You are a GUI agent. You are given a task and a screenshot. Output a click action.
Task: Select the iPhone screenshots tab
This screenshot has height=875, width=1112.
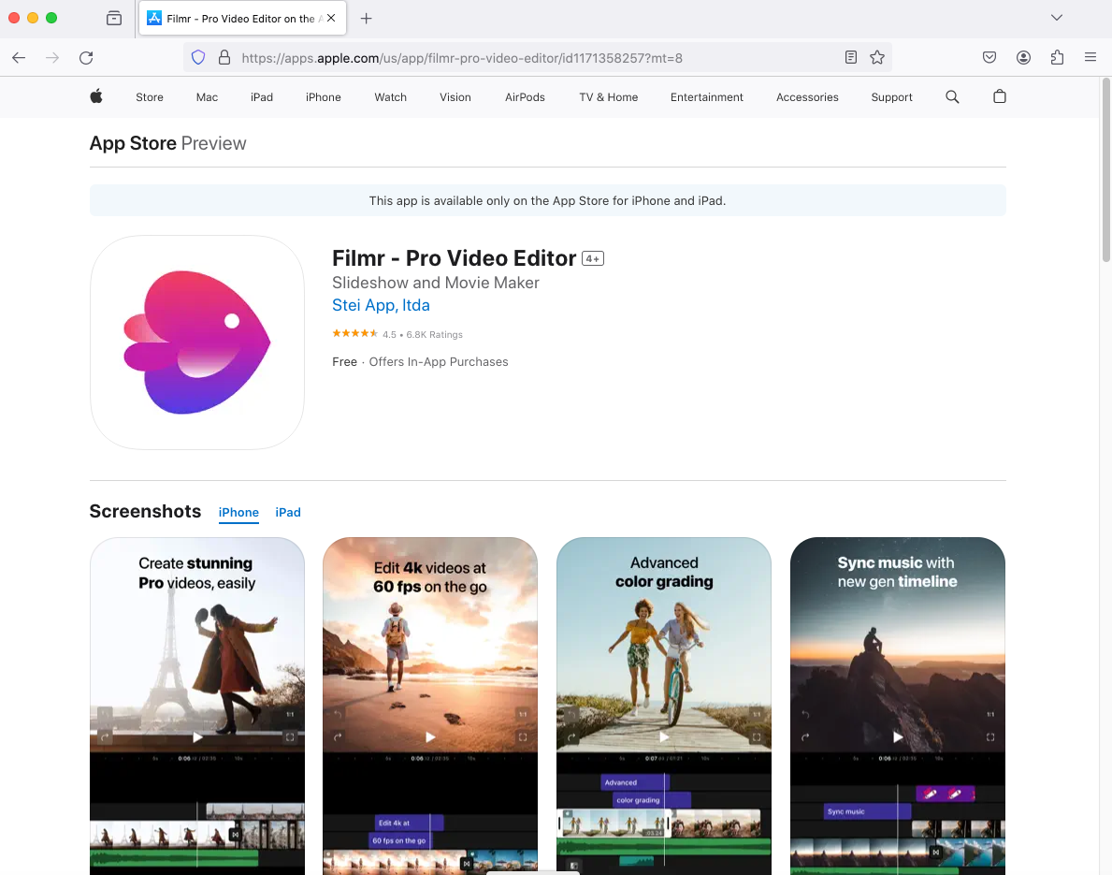click(x=238, y=513)
